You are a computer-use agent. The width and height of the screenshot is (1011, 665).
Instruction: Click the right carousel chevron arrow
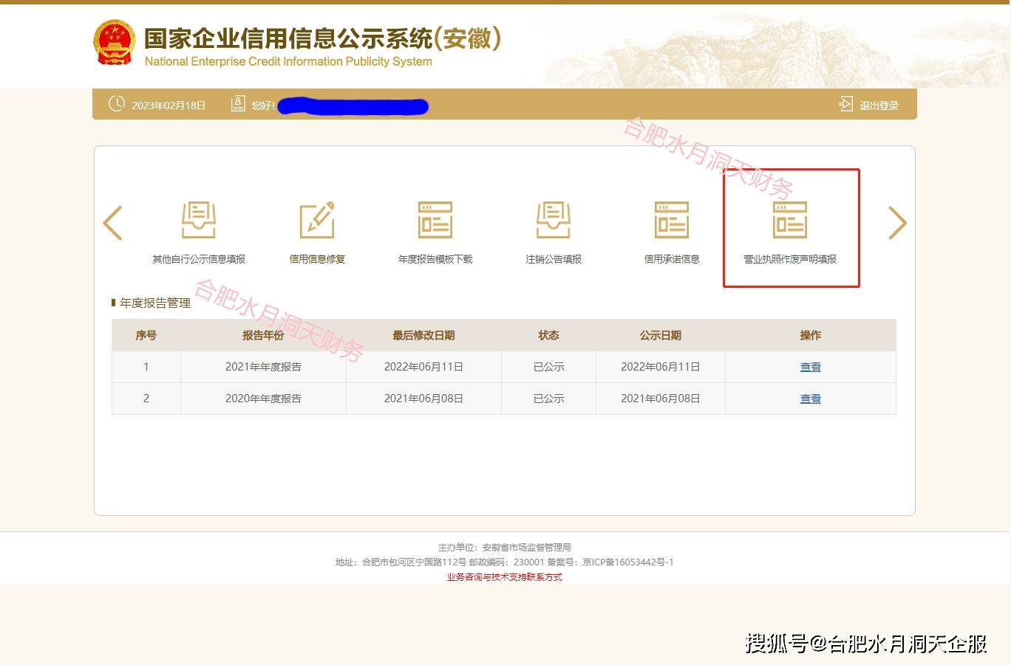(x=897, y=222)
